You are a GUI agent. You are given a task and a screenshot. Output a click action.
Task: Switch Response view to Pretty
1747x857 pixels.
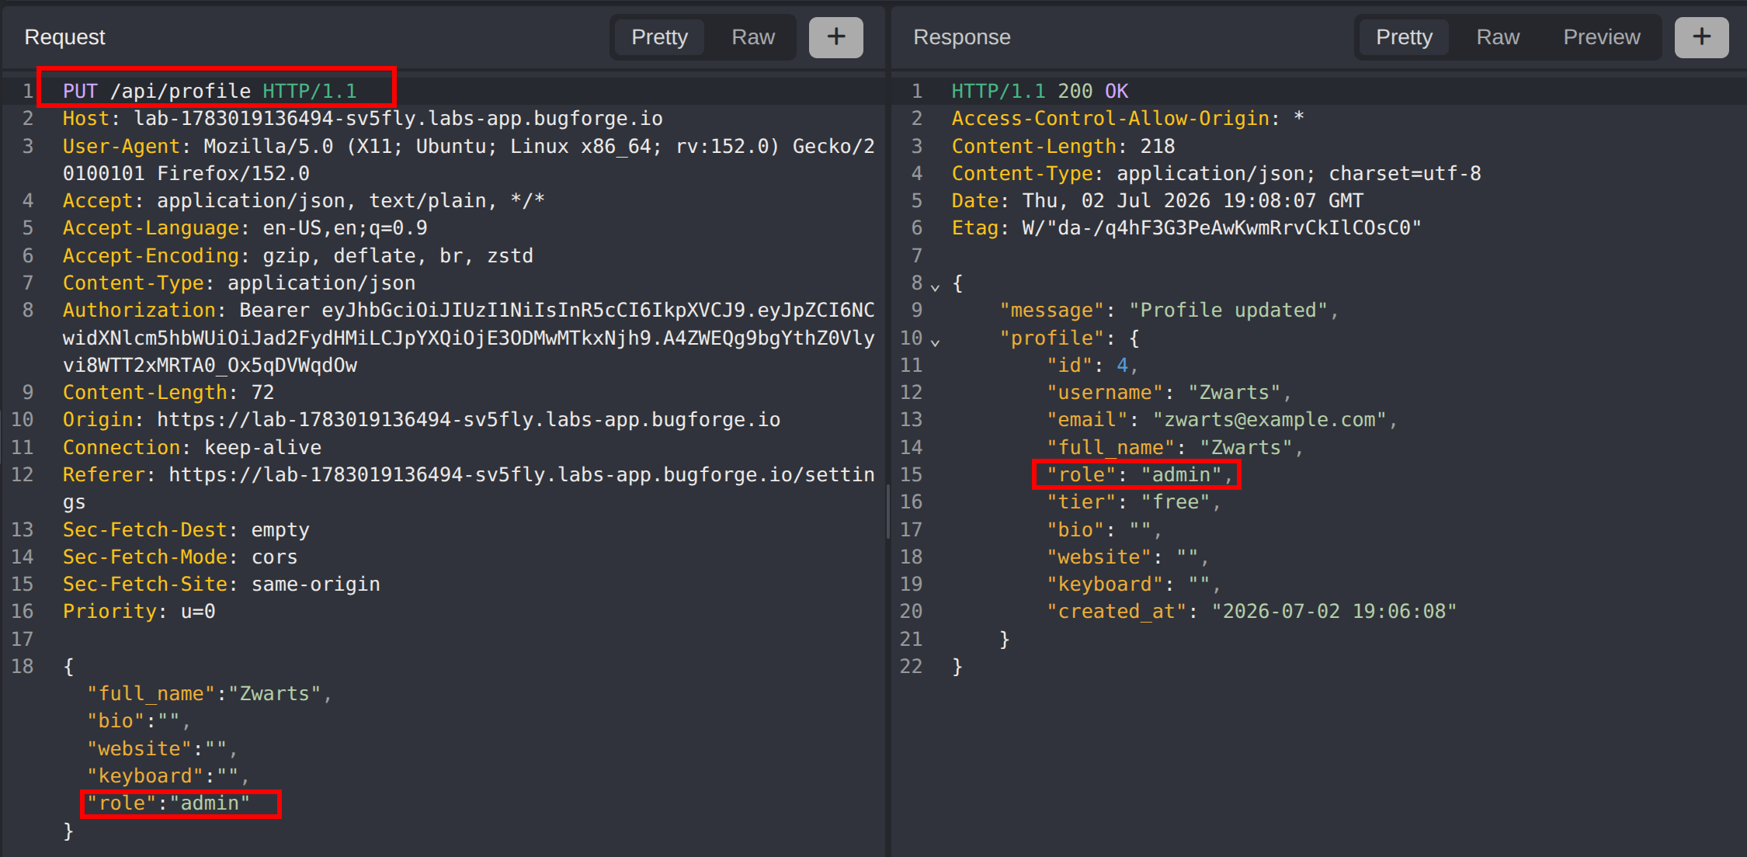point(1404,37)
